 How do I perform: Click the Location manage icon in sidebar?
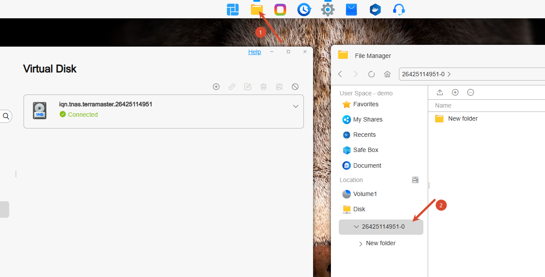pos(415,180)
